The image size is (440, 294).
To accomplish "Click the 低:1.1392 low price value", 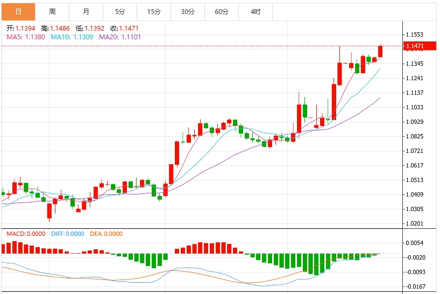I will pyautogui.click(x=90, y=29).
